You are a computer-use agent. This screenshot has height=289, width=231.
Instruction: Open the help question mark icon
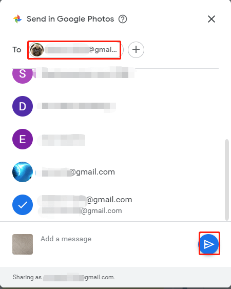tap(122, 19)
